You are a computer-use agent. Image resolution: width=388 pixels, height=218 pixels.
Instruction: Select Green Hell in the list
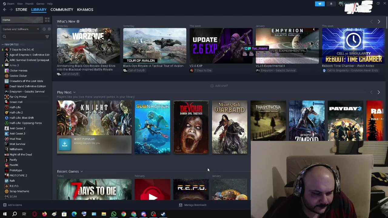pyautogui.click(x=16, y=102)
